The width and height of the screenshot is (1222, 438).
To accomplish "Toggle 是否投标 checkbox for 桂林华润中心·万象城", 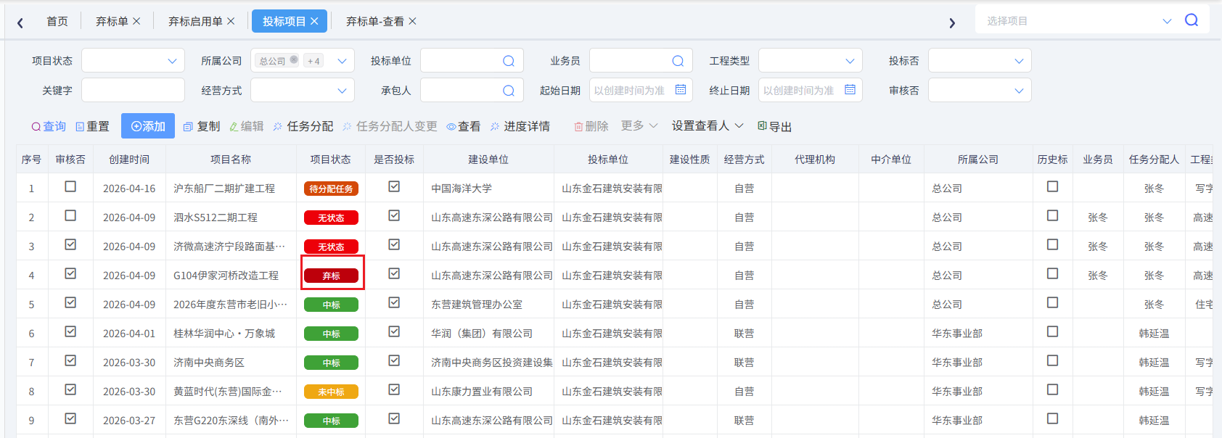I will tap(394, 332).
